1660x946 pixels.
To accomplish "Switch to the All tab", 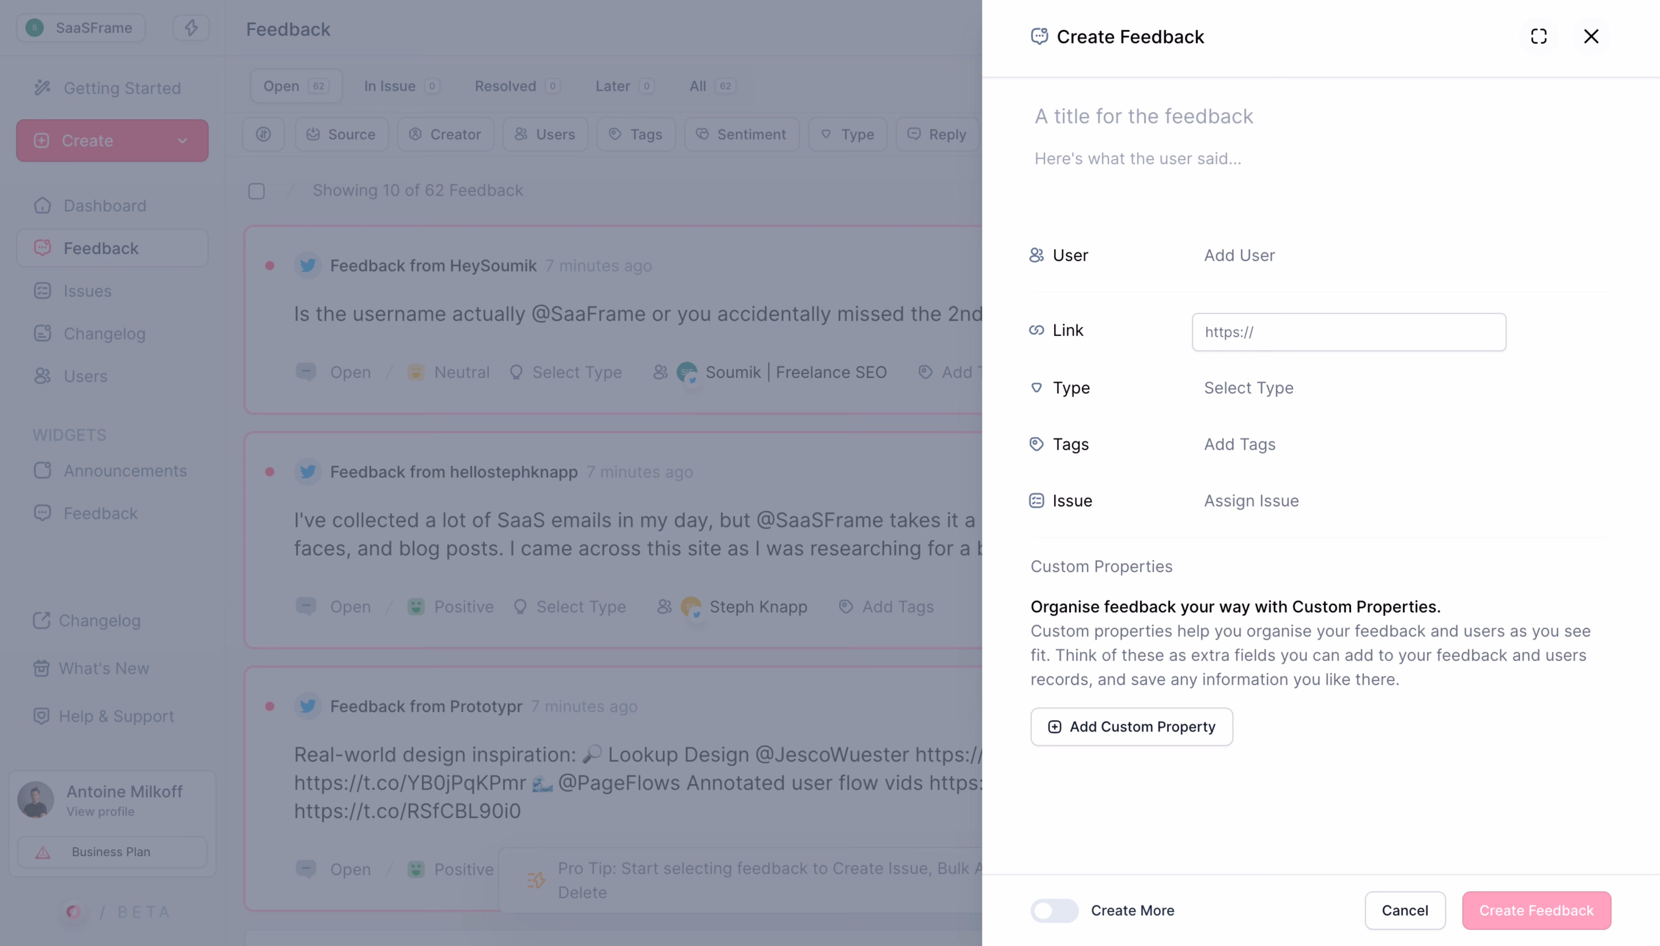I will [x=712, y=86].
